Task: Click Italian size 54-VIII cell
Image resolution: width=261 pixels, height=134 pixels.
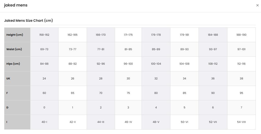Action: [x=241, y=122]
